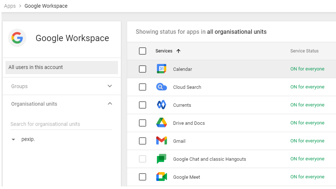The height and width of the screenshot is (189, 336).
Task: Click the Google logo in sidebar
Action: pos(17,38)
